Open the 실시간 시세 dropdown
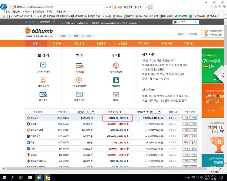This screenshot has width=227, height=181. (86, 112)
